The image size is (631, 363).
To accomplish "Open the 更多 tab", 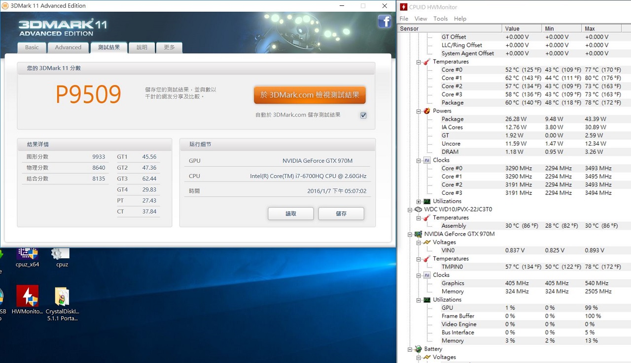I will [x=169, y=48].
